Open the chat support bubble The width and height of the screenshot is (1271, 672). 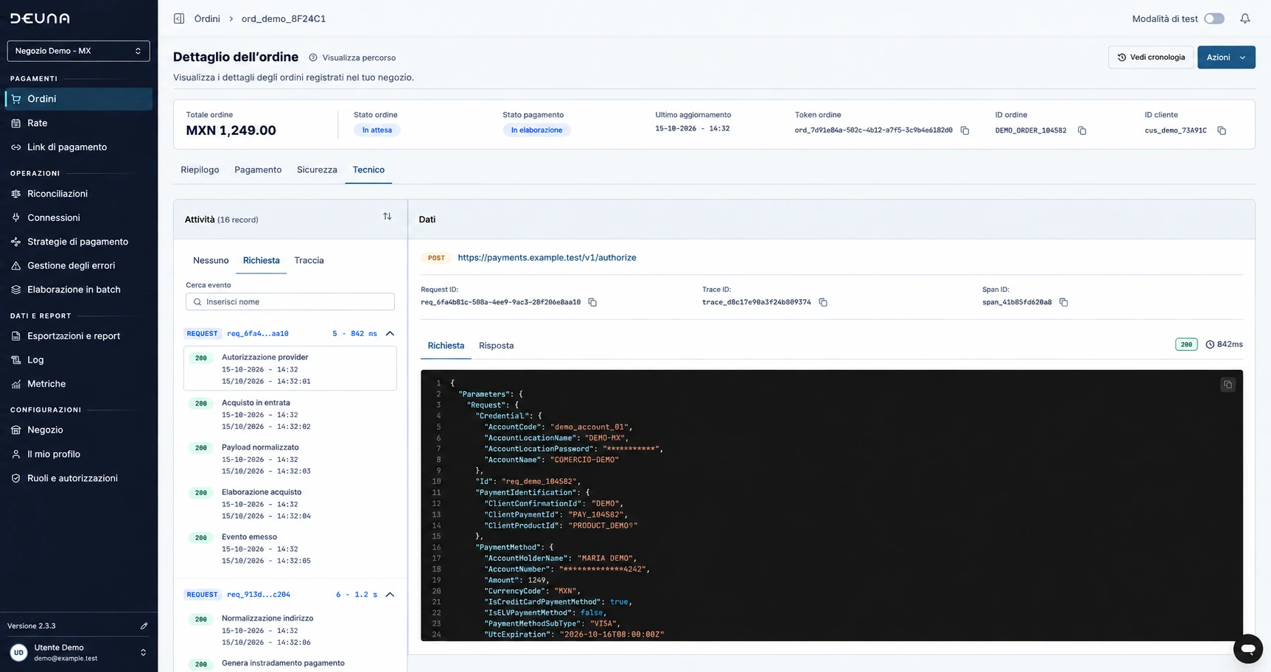[x=1247, y=648]
